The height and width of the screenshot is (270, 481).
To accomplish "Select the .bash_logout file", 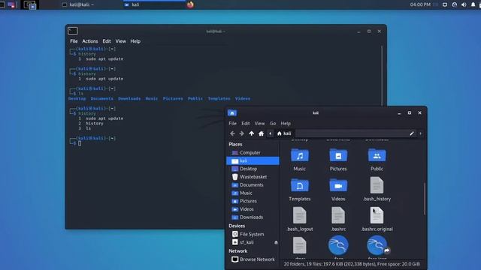I will [300, 220].
